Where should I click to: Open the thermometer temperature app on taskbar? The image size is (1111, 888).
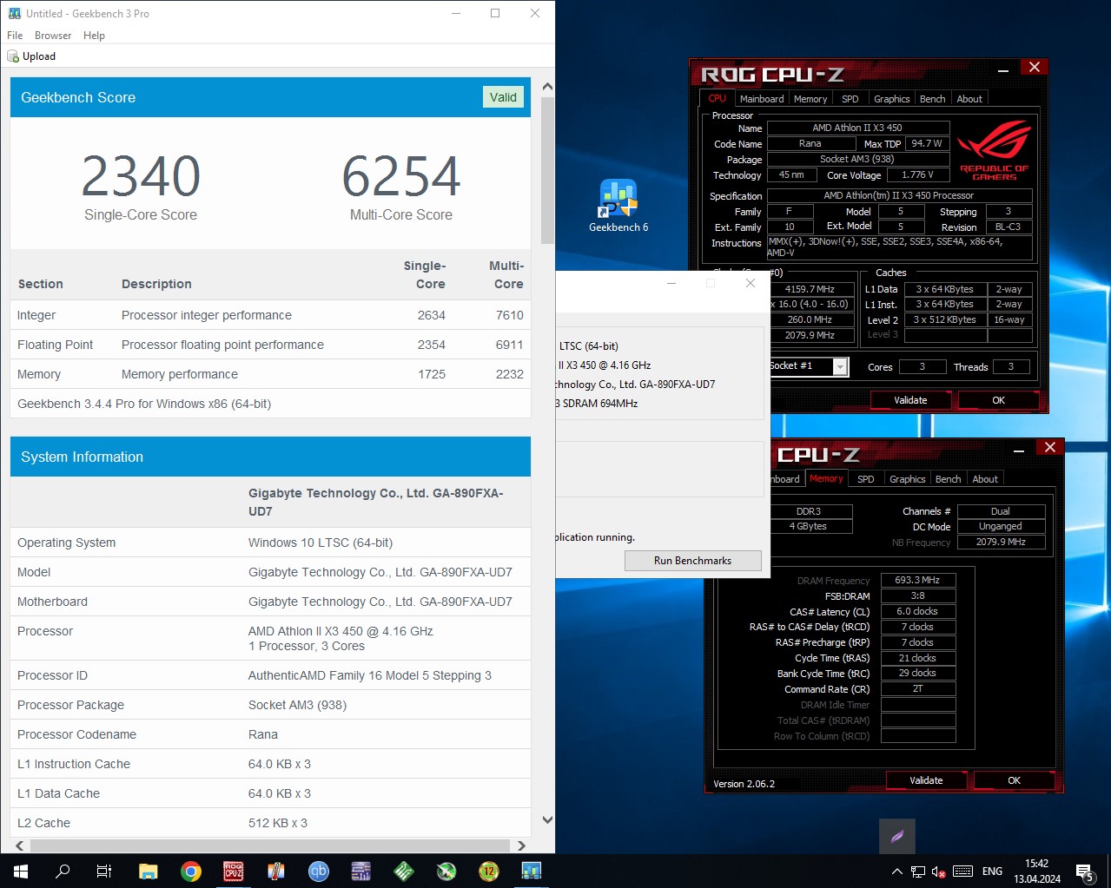276,871
